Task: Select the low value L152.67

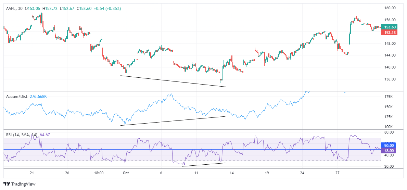Action: [x=67, y=9]
